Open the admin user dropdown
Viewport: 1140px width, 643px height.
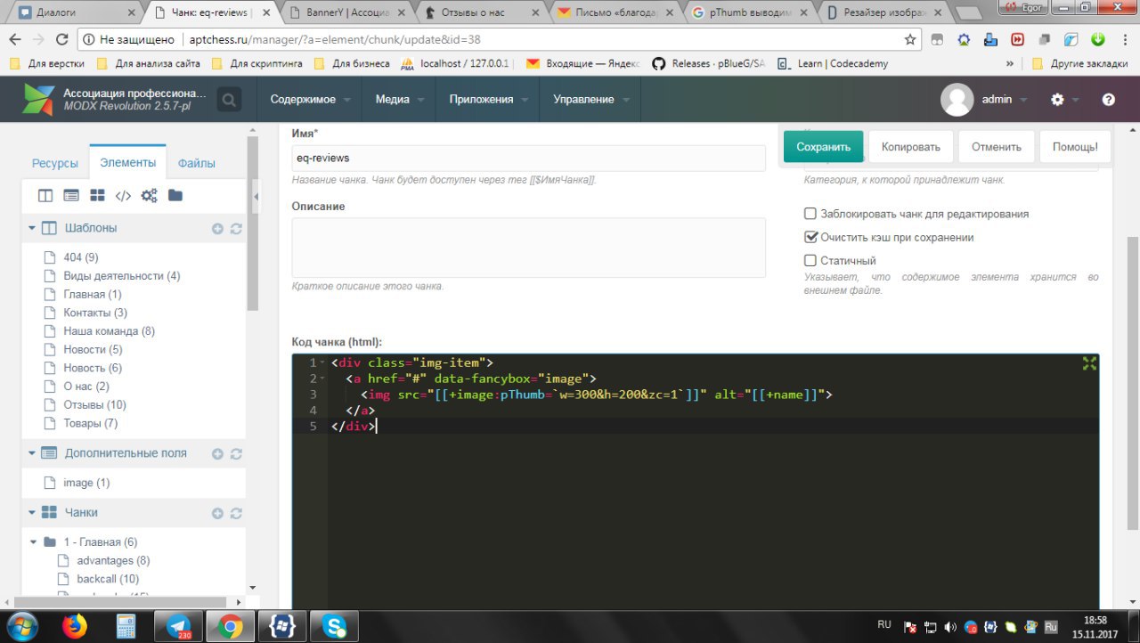(x=1005, y=100)
